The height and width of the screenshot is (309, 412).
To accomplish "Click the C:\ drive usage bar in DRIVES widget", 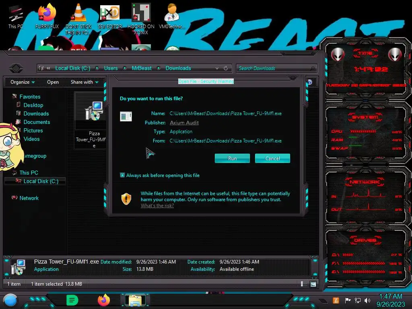I will [x=348, y=255].
